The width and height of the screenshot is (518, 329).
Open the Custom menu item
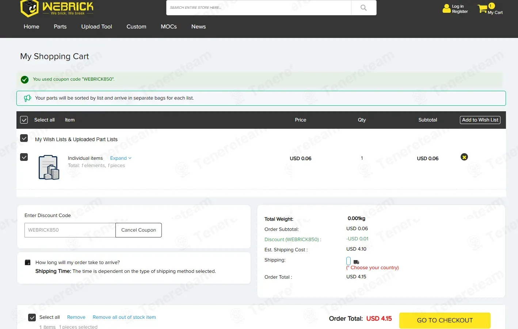136,27
